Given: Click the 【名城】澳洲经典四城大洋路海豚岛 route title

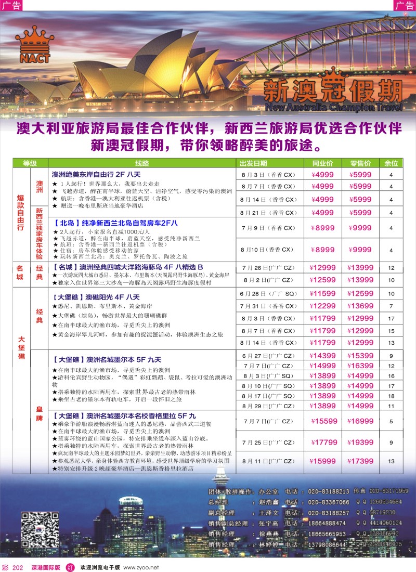Looking at the screenshot, I should pyautogui.click(x=128, y=267).
